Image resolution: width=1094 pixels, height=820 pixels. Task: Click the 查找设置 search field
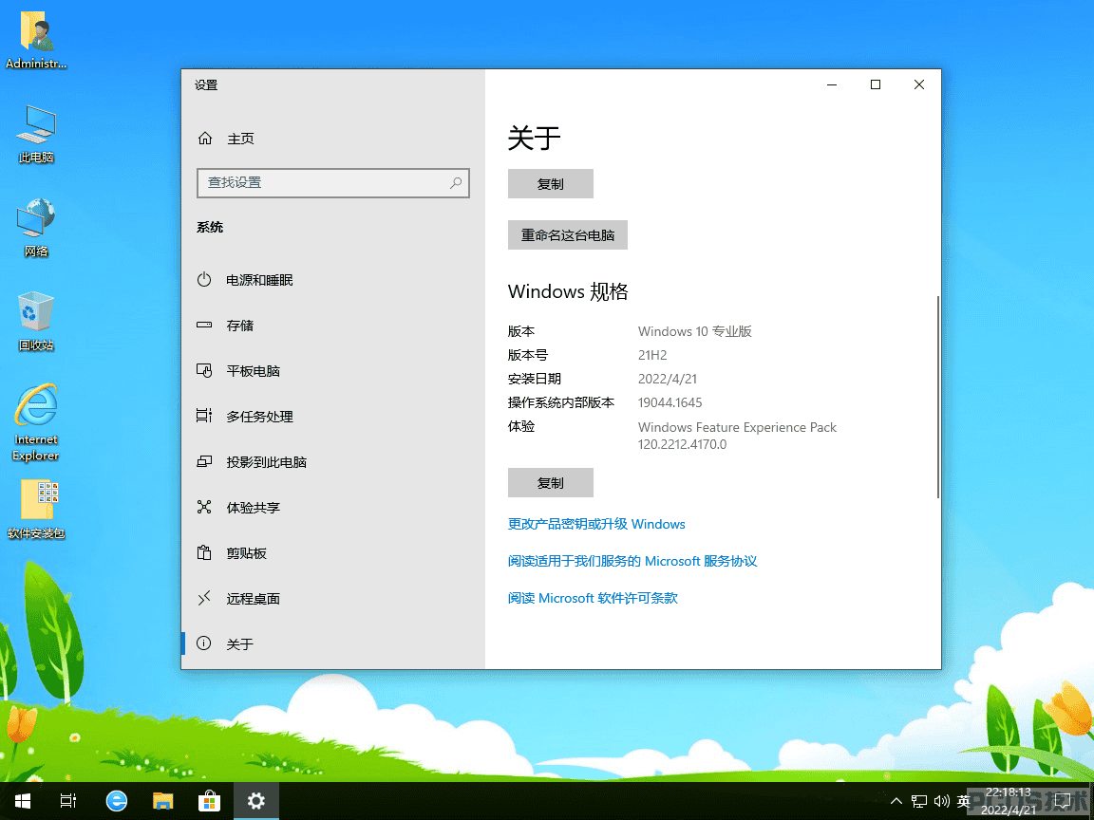click(332, 182)
